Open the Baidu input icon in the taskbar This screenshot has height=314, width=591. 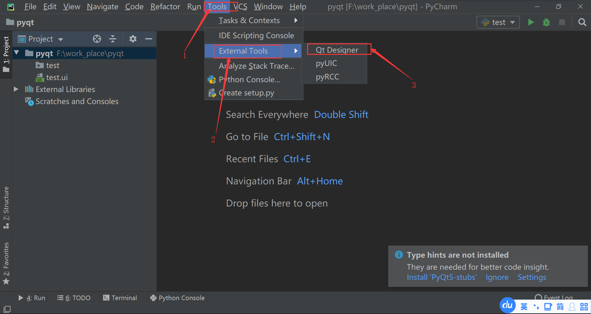[507, 305]
